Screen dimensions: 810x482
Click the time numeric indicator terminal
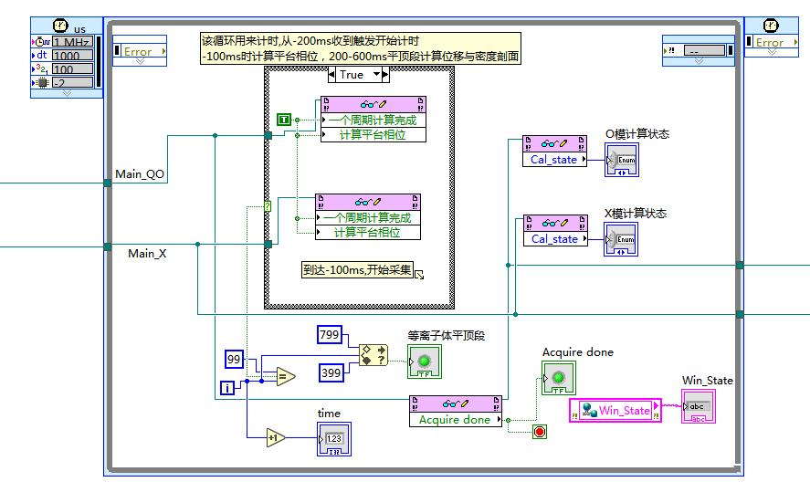point(332,438)
